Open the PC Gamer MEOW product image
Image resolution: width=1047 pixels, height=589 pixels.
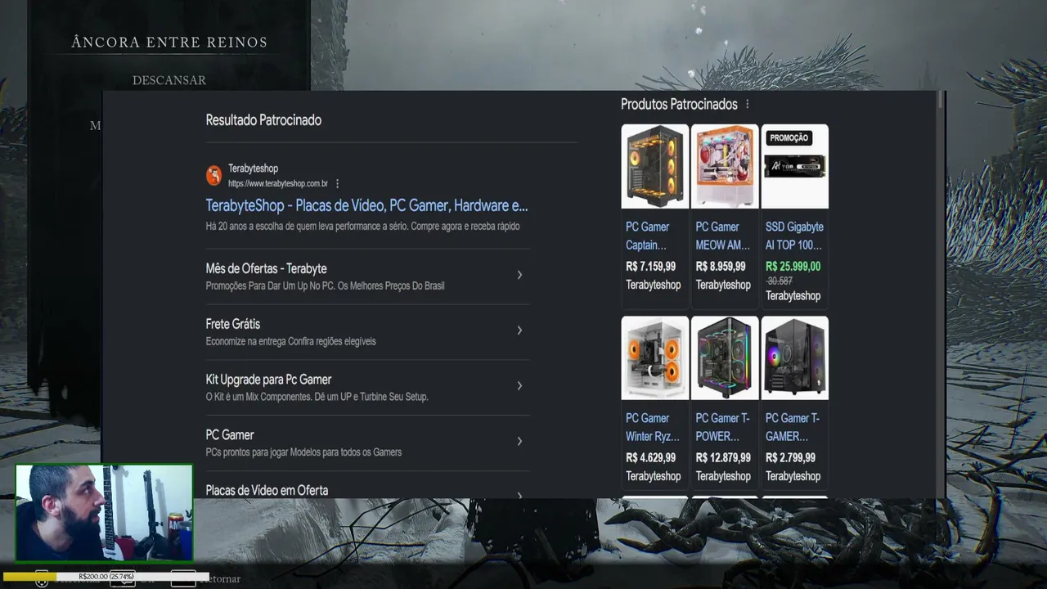coord(725,166)
